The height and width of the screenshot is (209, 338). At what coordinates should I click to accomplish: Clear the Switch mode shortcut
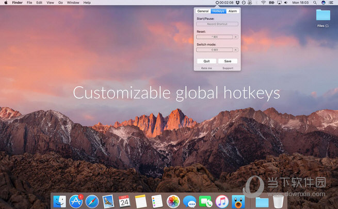pos(236,49)
